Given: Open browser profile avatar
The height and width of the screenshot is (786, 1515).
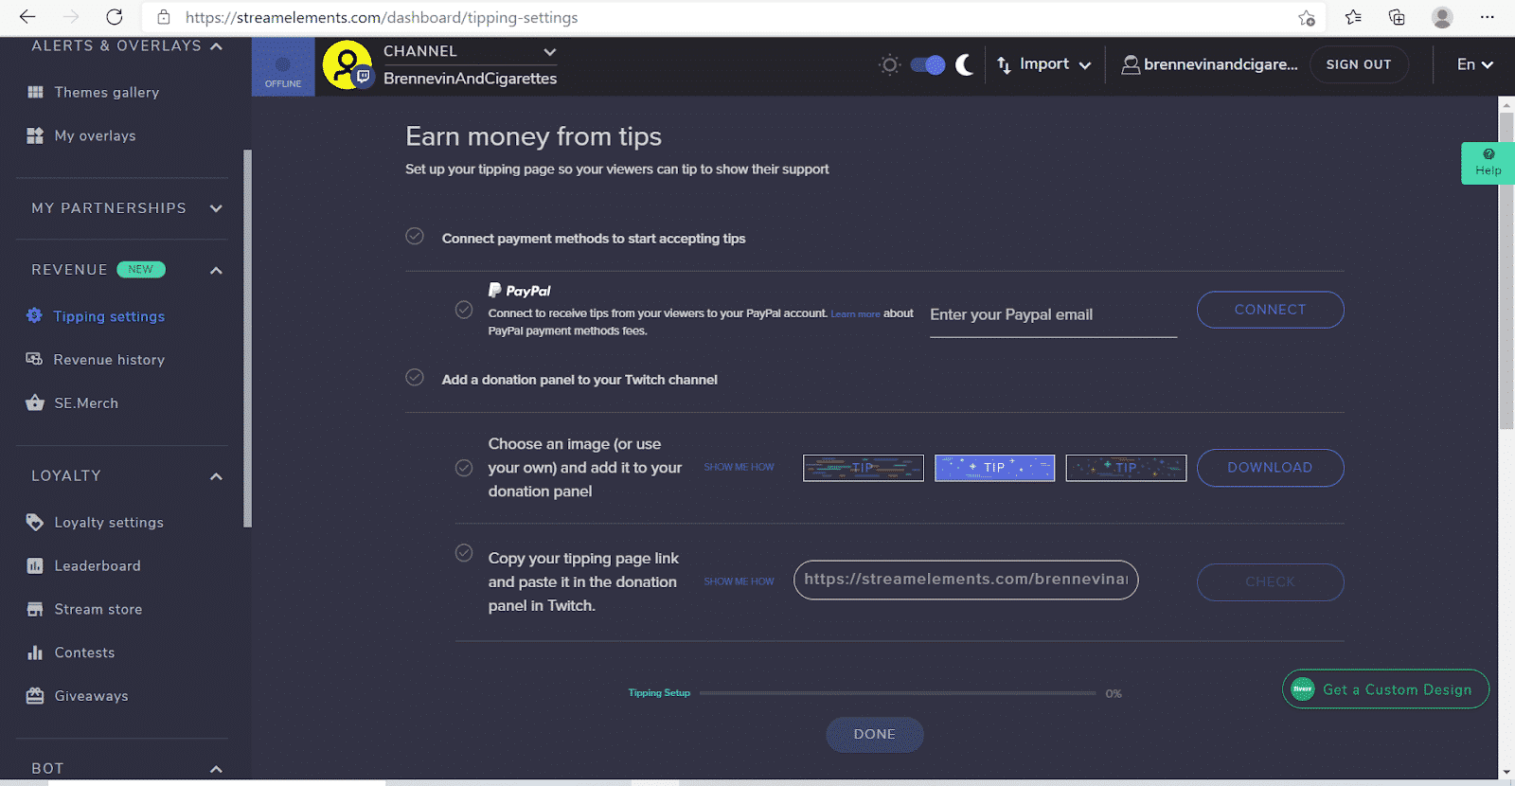Looking at the screenshot, I should click(1442, 17).
